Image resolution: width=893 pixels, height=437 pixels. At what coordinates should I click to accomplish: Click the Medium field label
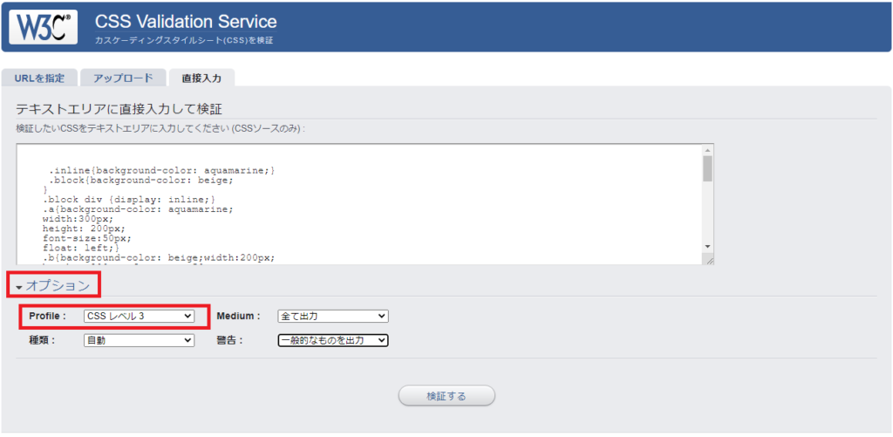coord(238,316)
